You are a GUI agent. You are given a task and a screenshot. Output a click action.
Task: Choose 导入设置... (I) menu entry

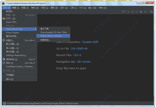[19, 48]
